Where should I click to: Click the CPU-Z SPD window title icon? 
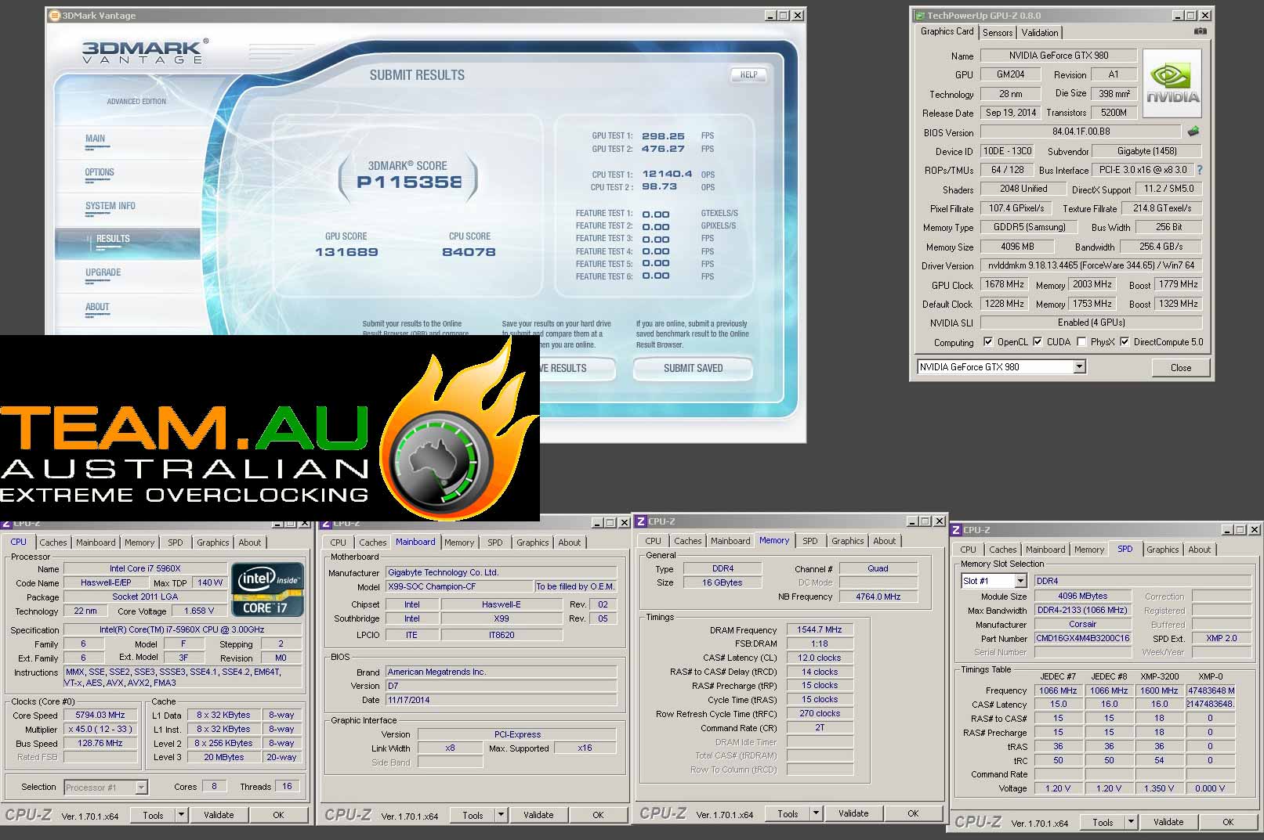pos(955,530)
